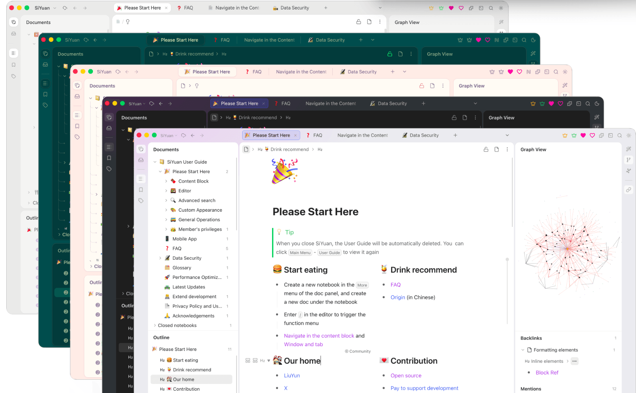
Task: Open the FAQ link under Drink recommend
Action: click(x=395, y=285)
